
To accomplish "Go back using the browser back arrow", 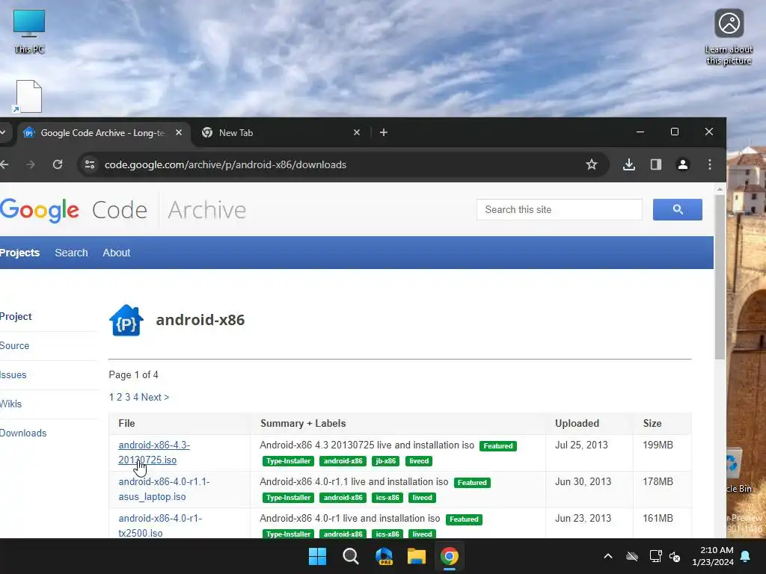I will 4,164.
